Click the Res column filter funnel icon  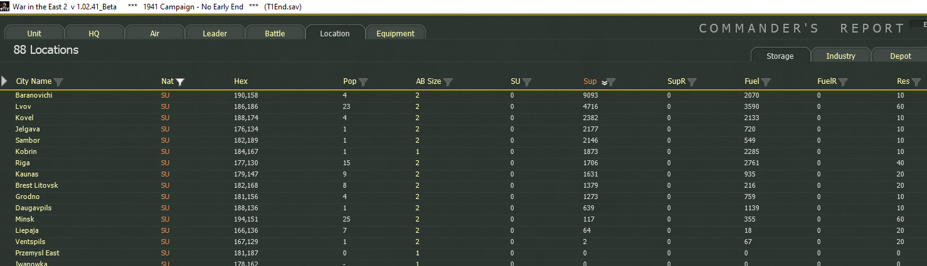917,82
